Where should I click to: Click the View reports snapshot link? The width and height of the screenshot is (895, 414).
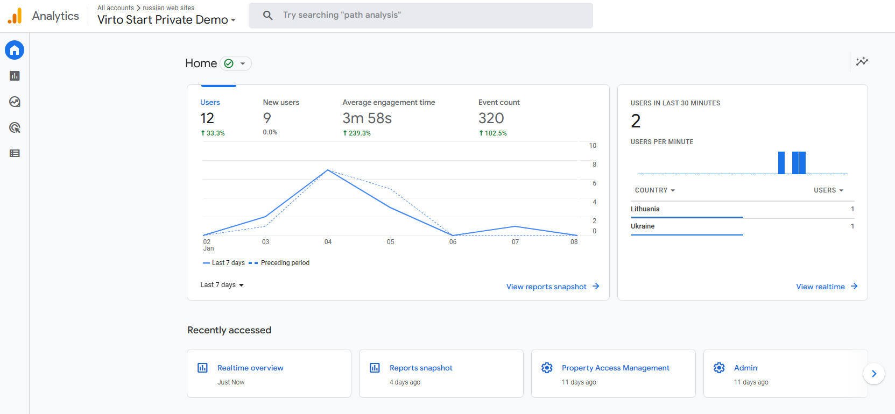[x=546, y=287]
